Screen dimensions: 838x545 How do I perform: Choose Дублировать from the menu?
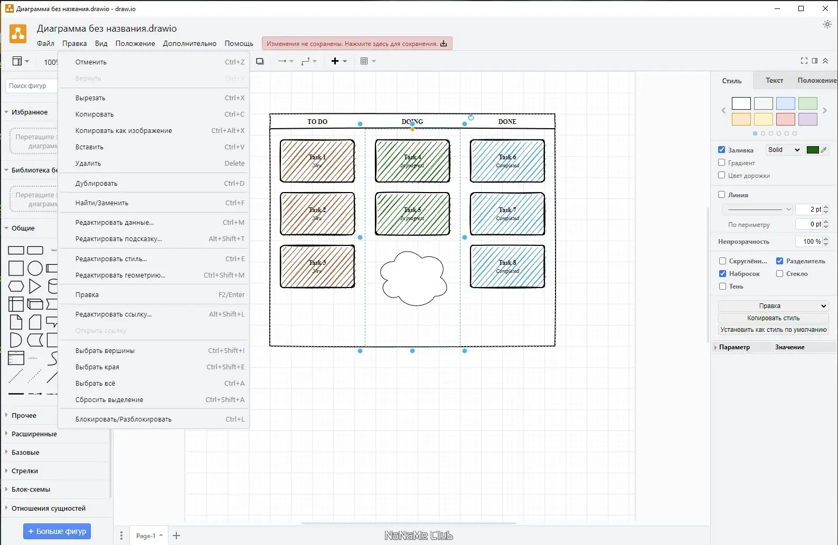coord(154,183)
